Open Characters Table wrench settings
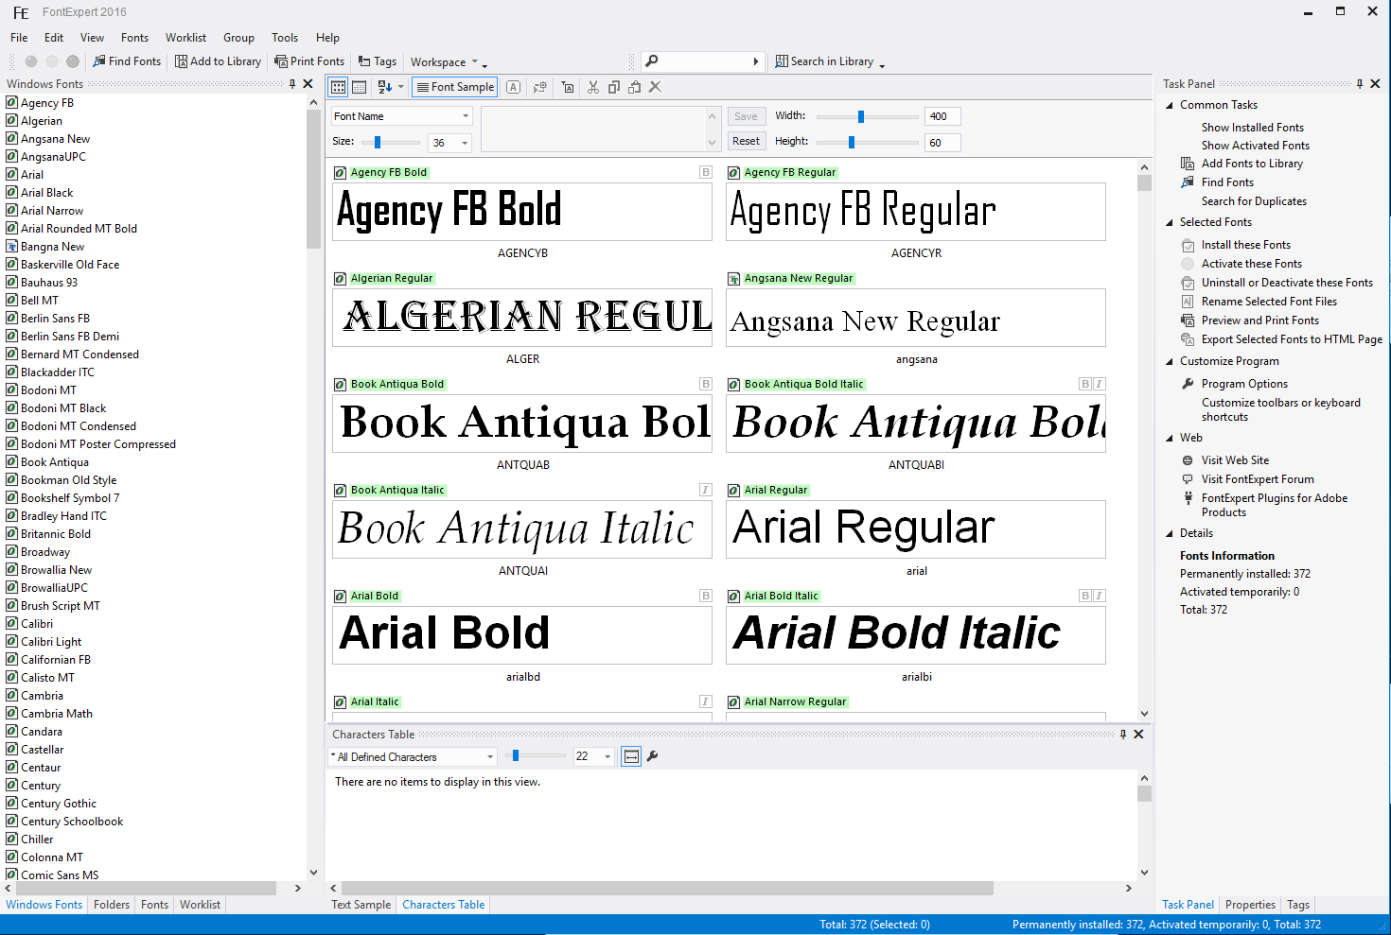Screen dimensions: 1391x935 pyautogui.click(x=652, y=756)
